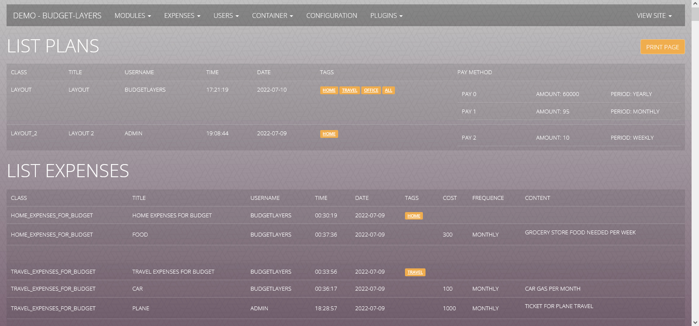699x326 pixels.
Task: Expand the Expenses dropdown menu
Action: click(182, 16)
